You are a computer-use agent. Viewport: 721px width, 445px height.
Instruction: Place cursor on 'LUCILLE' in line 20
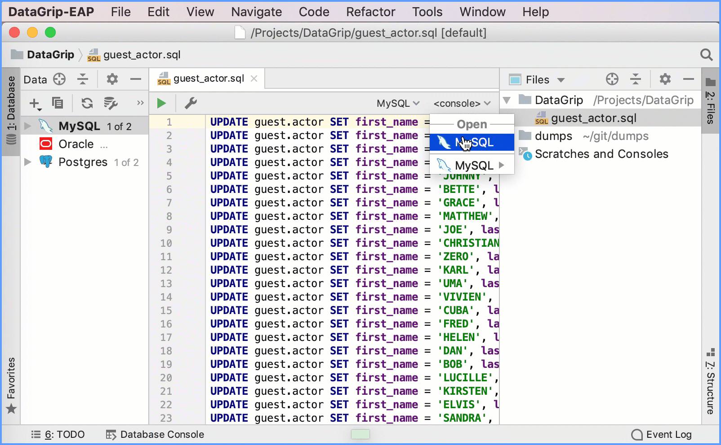click(465, 378)
